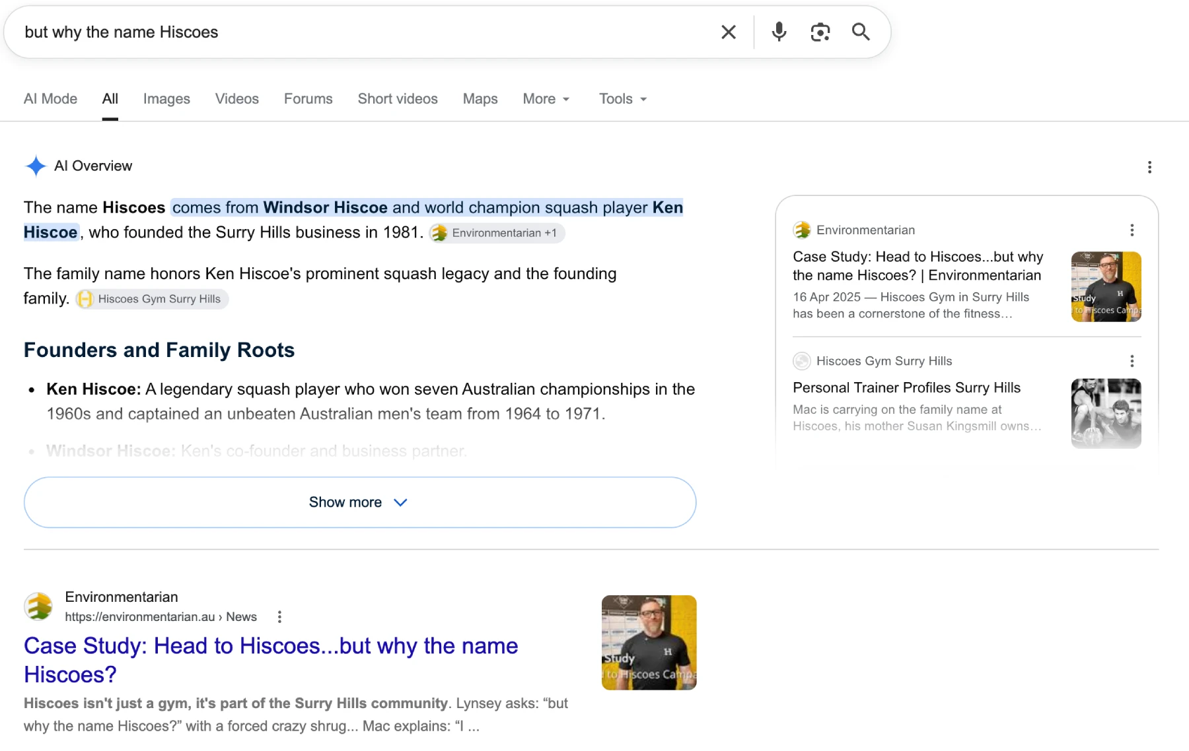Open 'Case Study: Head to Hiscoes' result title link
The image size is (1189, 751).
click(x=271, y=660)
